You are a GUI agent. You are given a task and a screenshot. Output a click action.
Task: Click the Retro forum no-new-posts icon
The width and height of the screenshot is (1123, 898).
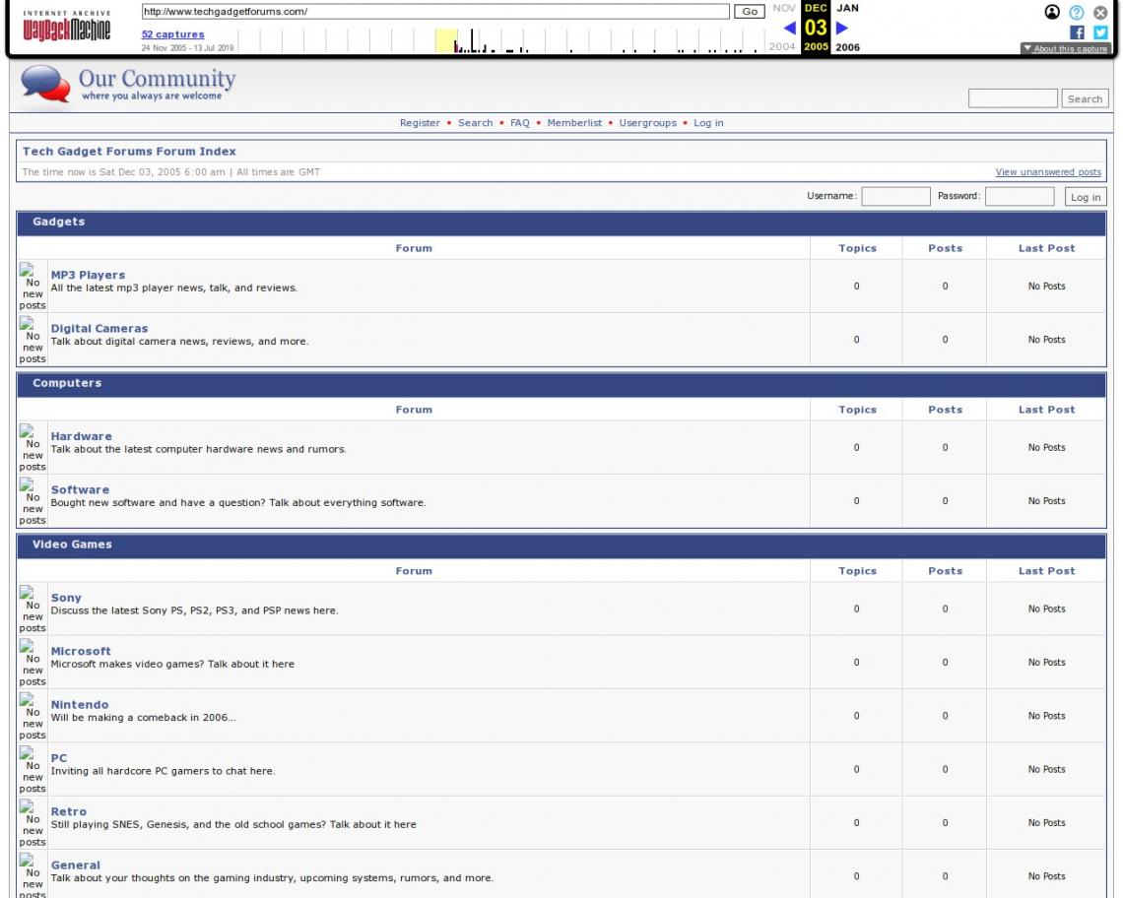pyautogui.click(x=33, y=823)
